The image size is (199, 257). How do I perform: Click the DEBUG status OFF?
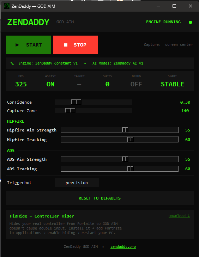click(x=136, y=84)
